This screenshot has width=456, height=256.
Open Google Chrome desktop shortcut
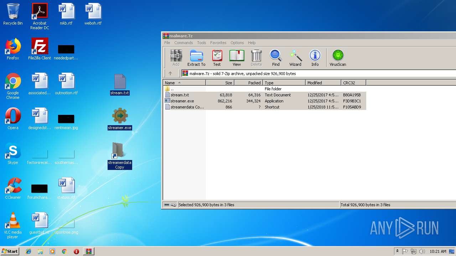point(13,86)
